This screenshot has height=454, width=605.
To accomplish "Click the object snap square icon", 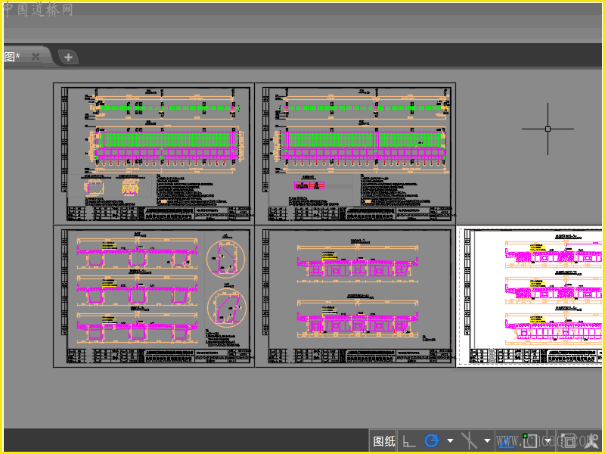I will point(529,441).
